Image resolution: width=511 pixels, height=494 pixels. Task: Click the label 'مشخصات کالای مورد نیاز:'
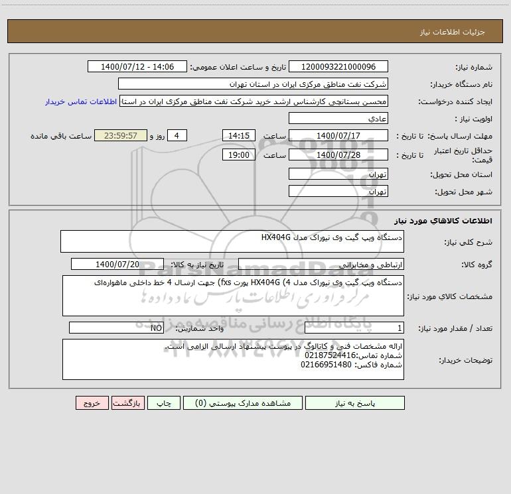450,296
